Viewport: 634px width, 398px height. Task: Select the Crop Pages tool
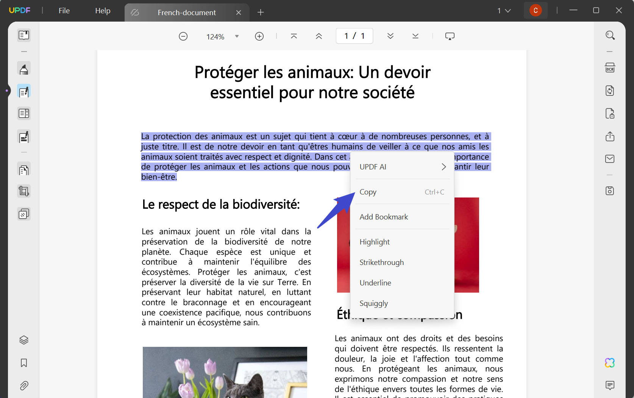point(24,191)
